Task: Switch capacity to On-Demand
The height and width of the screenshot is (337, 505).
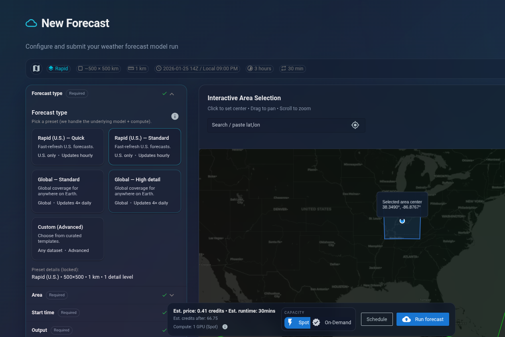Action: (331, 323)
